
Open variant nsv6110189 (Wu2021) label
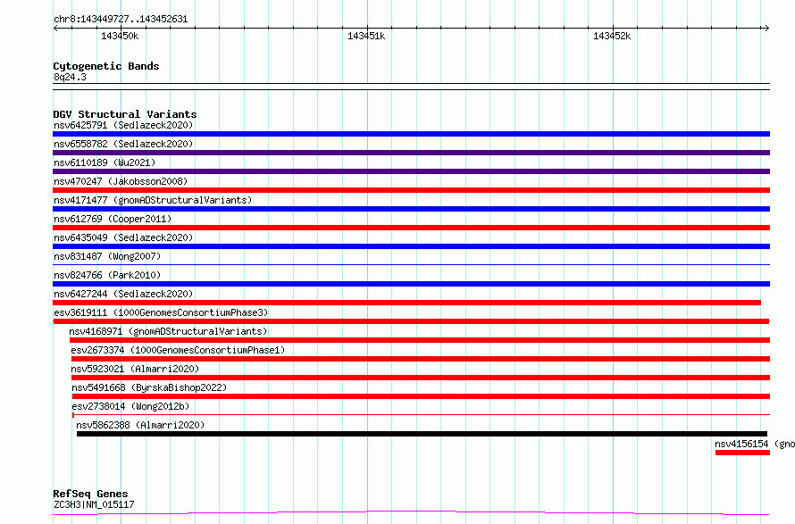[x=105, y=162]
